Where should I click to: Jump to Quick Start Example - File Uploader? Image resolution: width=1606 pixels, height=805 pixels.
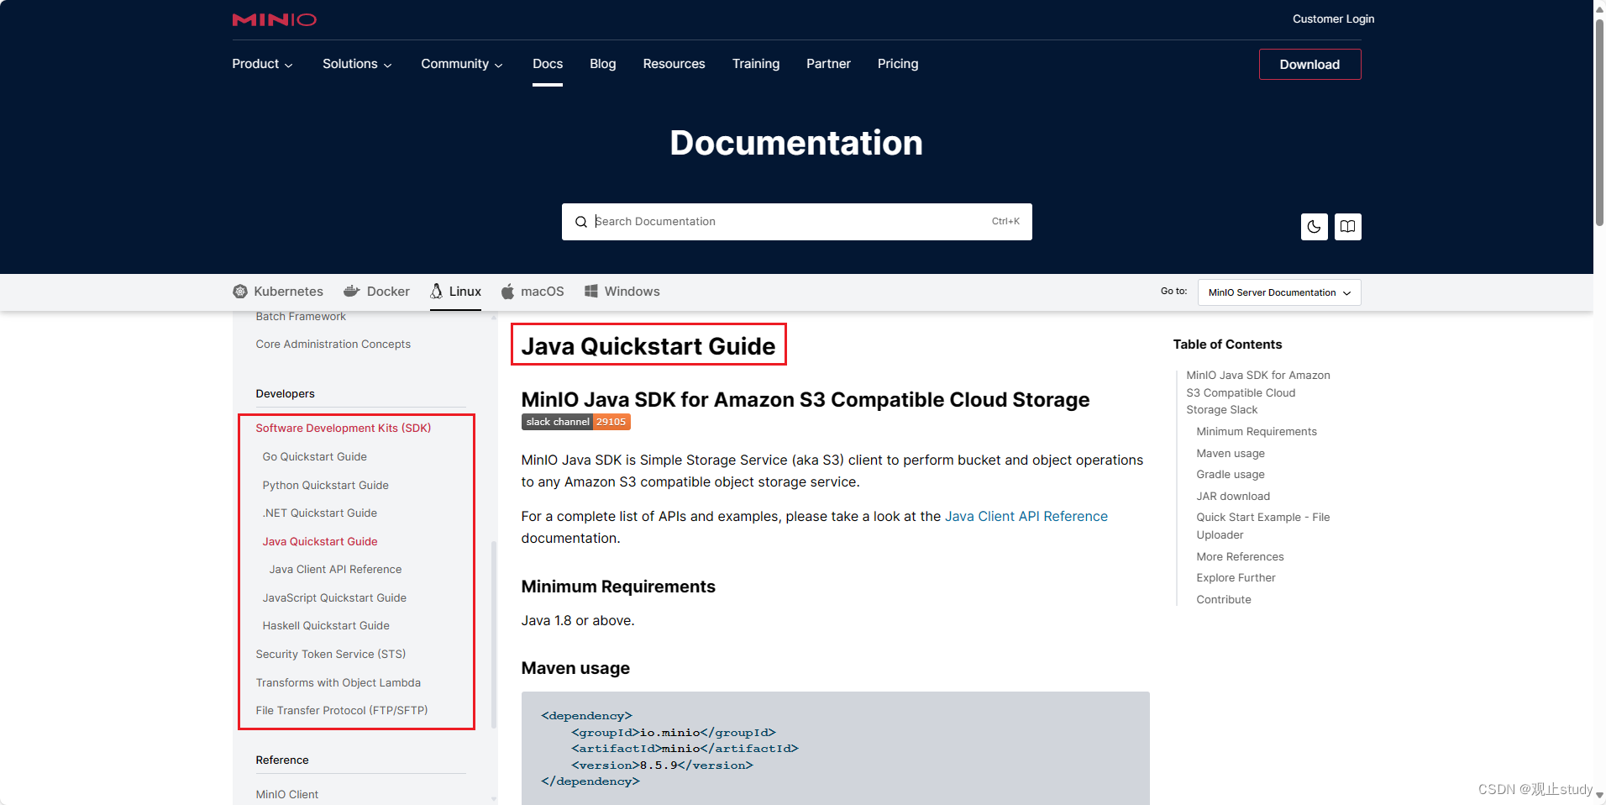[1262, 526]
